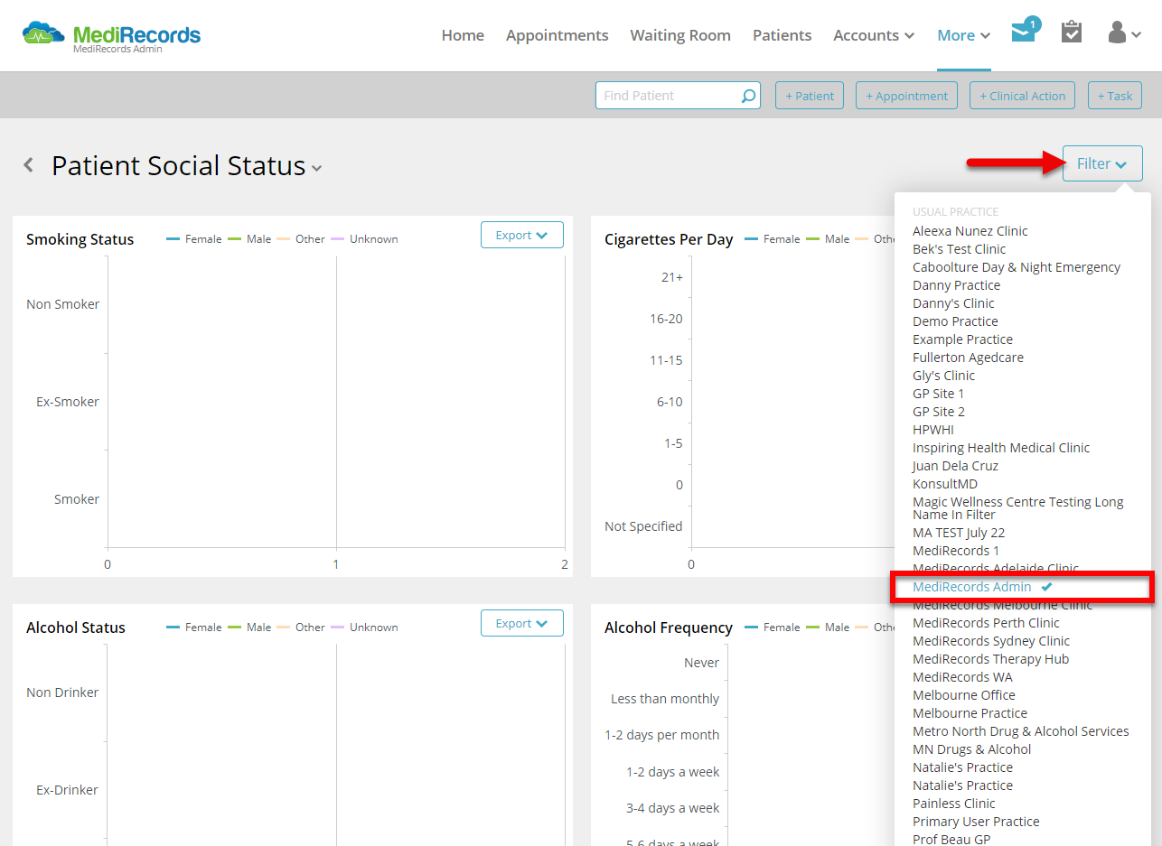The image size is (1162, 846).
Task: Toggle Male legend in Alcohol Frequency chart
Action: (x=828, y=628)
